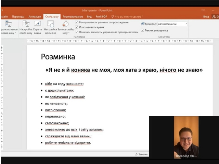Click the bold quote 'Я не я й коняка' line
Viewport: 219px width, 164px height.
pyautogui.click(x=124, y=70)
